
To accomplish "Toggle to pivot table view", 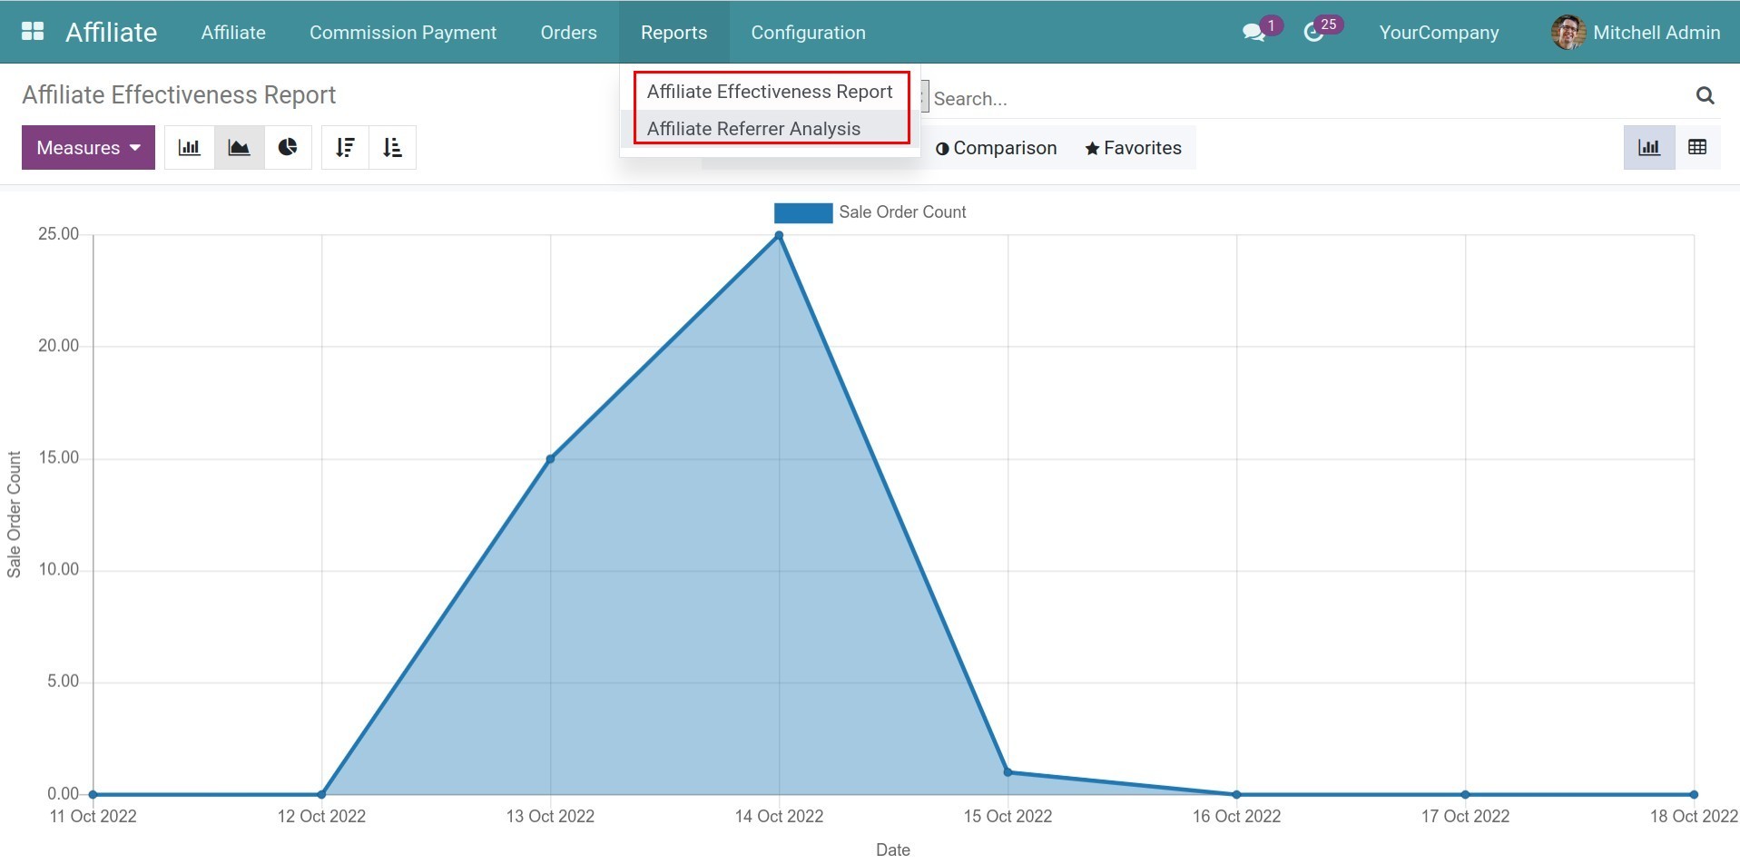I will (1696, 148).
